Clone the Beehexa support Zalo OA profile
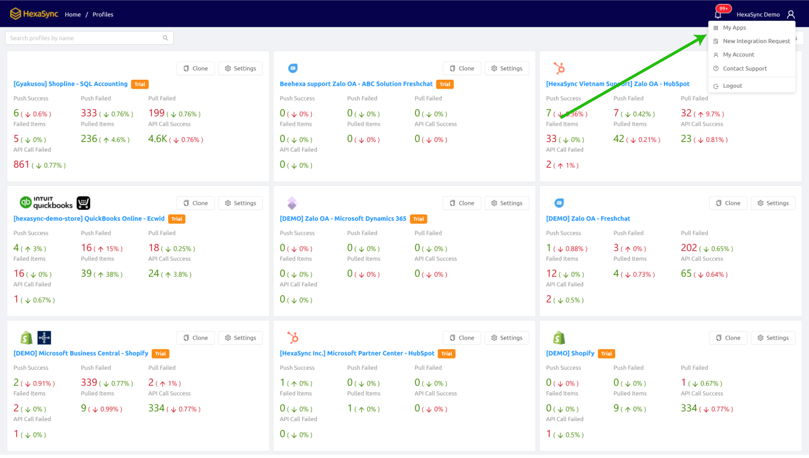809x458 pixels. [x=462, y=68]
